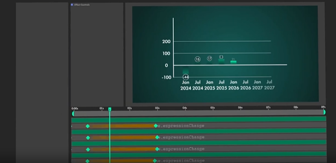Screen dimensions: 336x163
Task: Select the end keyframe in the bottom keyframe row
Action: [155, 160]
